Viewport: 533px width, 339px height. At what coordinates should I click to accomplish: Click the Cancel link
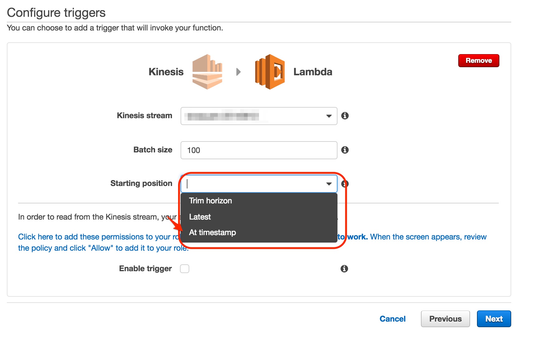[393, 318]
